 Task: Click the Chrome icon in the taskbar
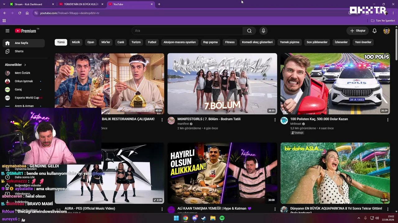tap(185, 218)
